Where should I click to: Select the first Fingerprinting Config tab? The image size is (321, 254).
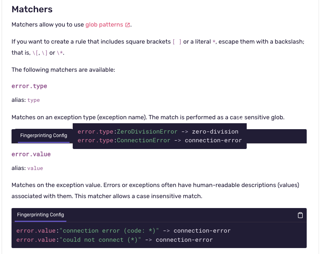pos(44,136)
